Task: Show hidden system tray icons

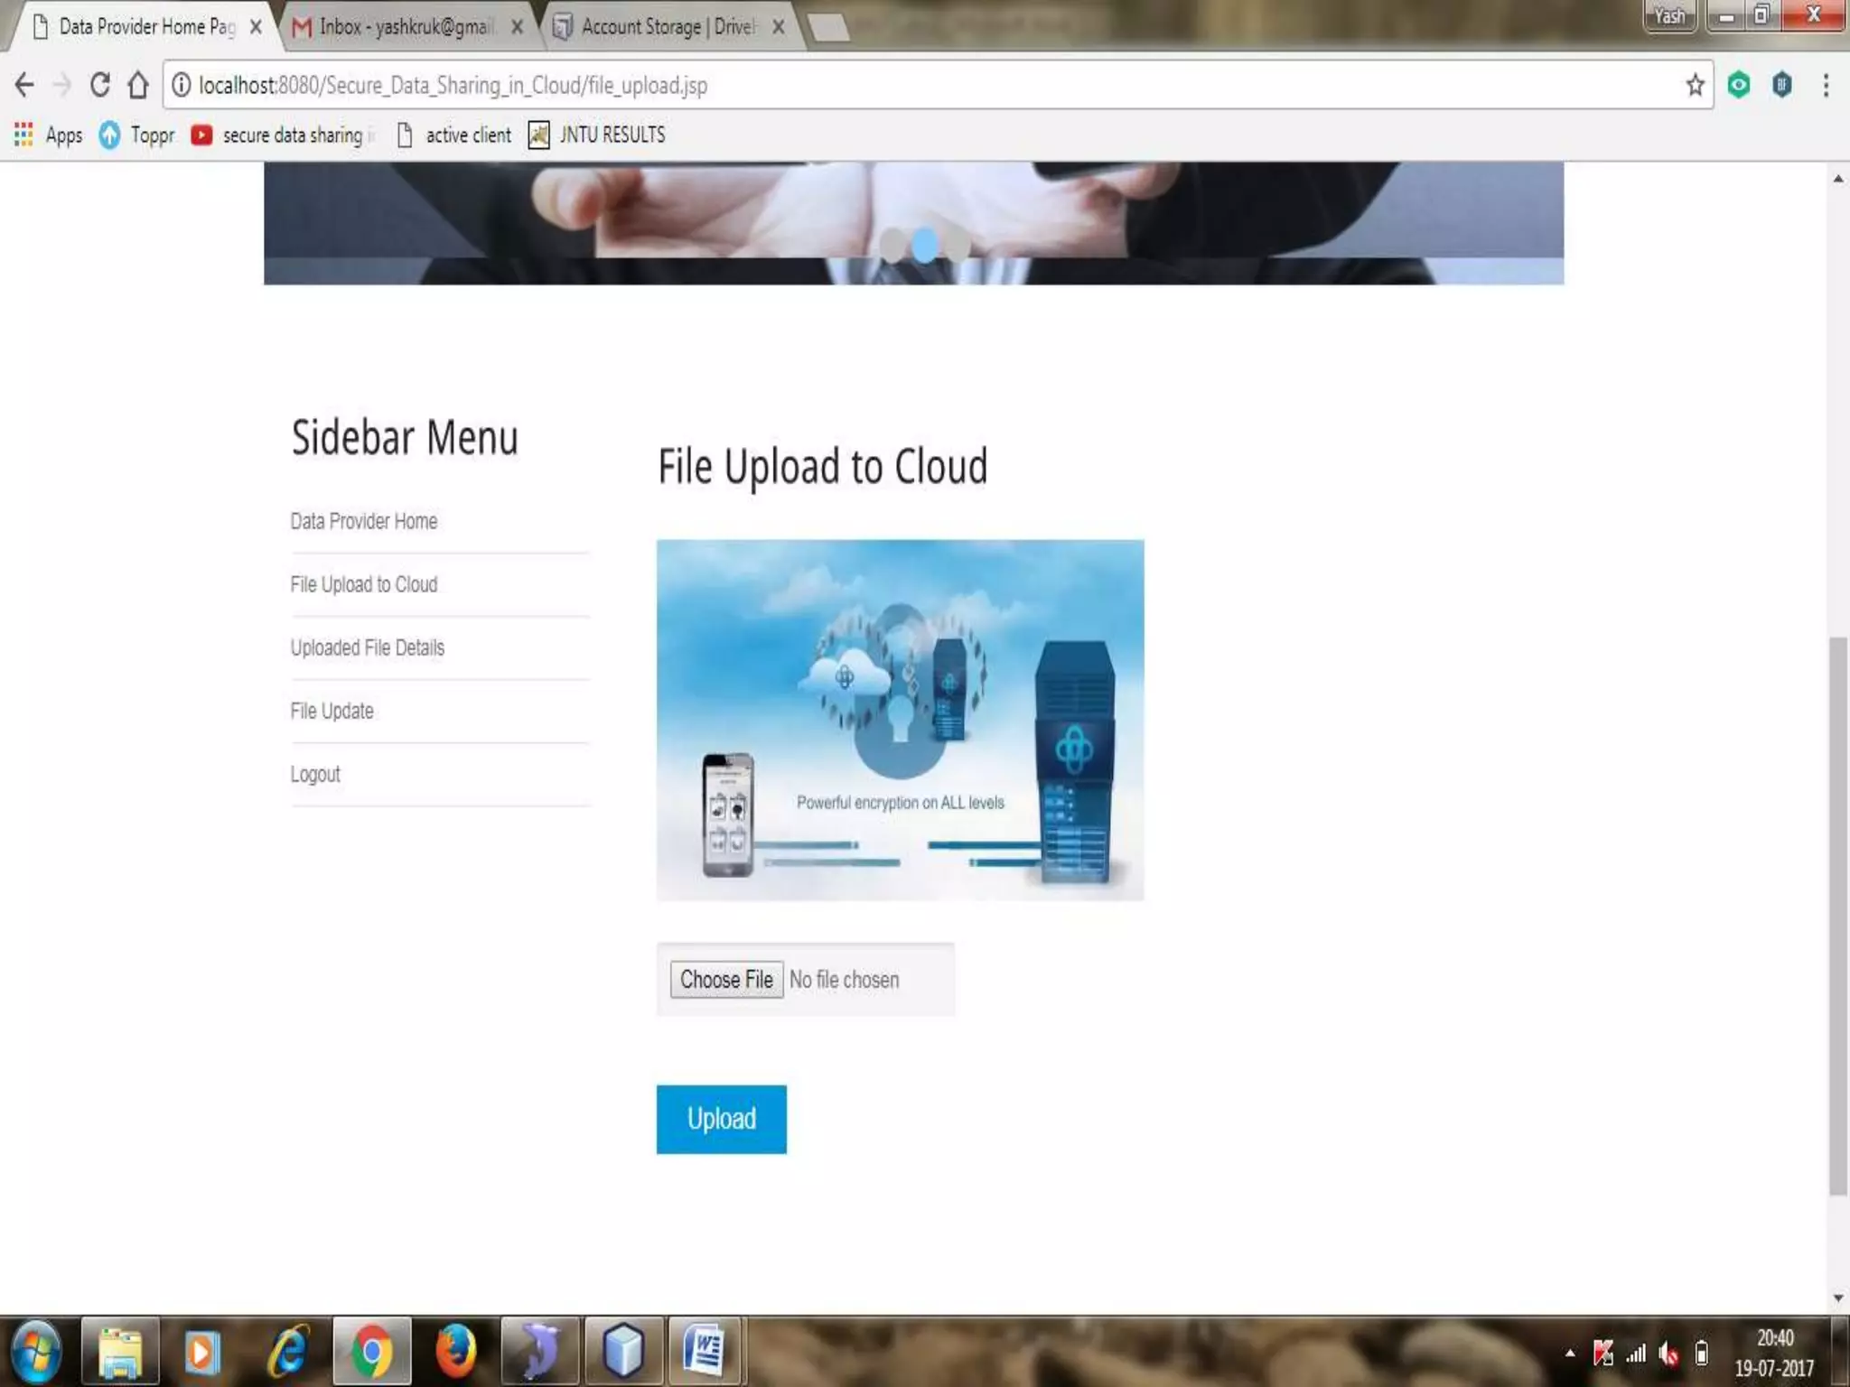Action: point(1570,1353)
